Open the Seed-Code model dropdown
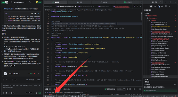 tap(29, 93)
